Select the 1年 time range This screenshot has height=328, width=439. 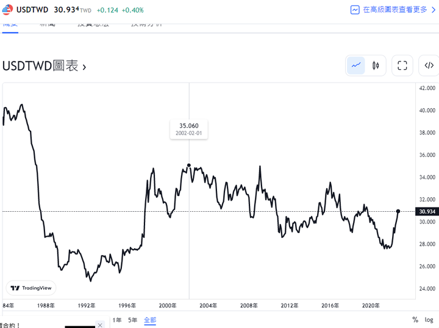click(117, 320)
